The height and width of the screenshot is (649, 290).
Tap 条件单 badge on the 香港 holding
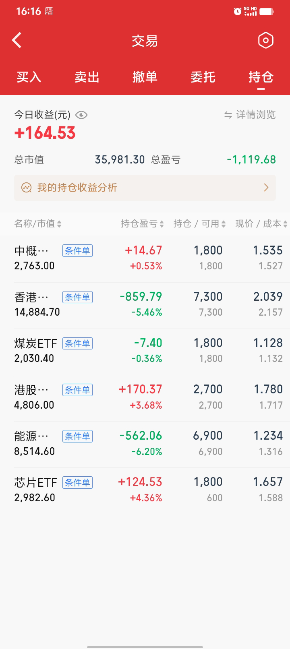click(77, 297)
